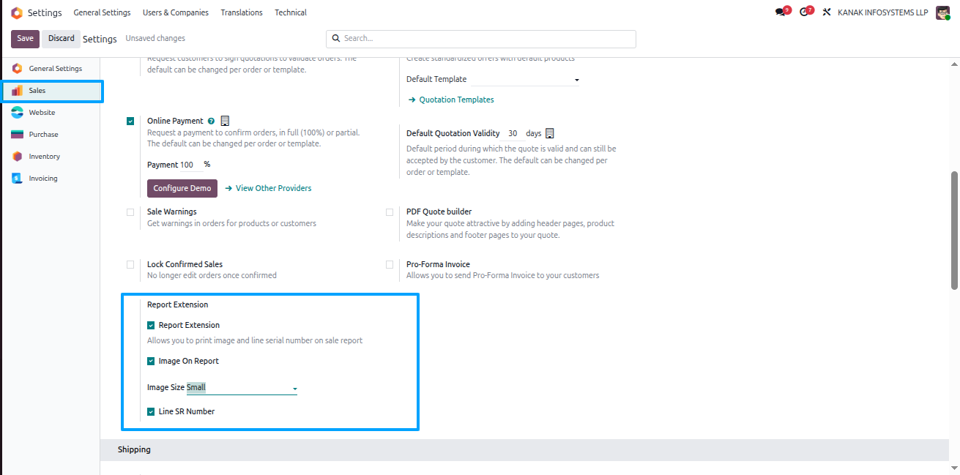The height and width of the screenshot is (475, 960).
Task: Click the Online Payment help question icon
Action: click(x=211, y=121)
